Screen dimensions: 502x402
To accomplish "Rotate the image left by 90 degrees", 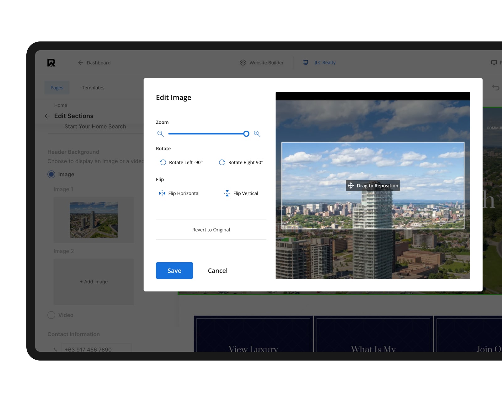I will pyautogui.click(x=181, y=162).
